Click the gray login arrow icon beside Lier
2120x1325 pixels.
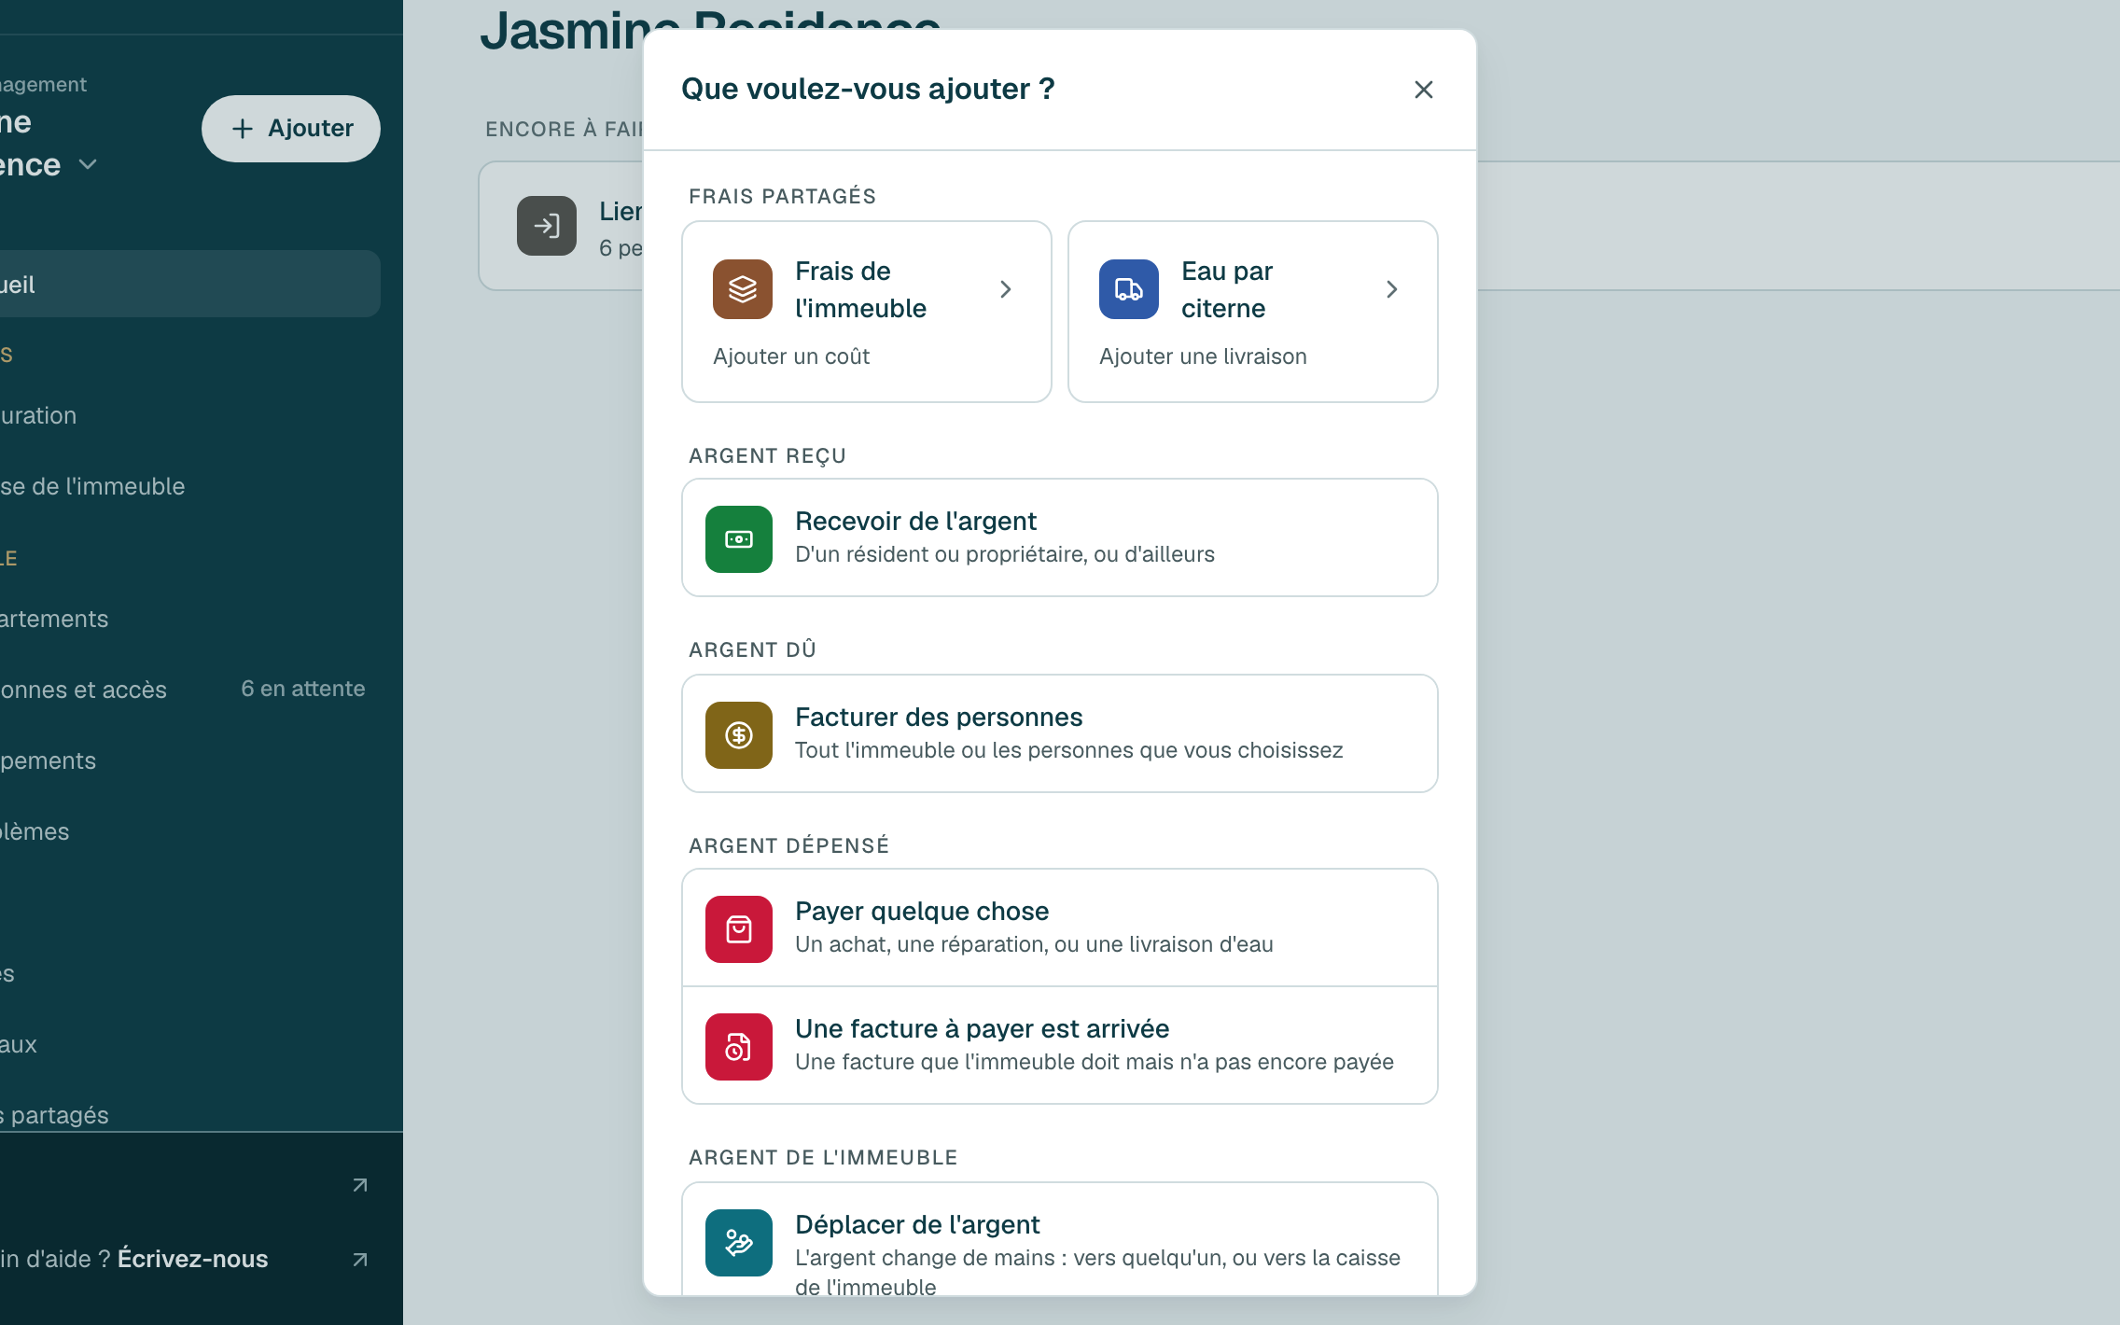click(547, 226)
